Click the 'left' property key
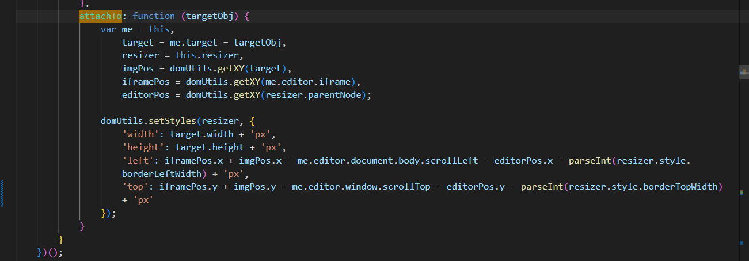The width and height of the screenshot is (749, 261). click(138, 162)
